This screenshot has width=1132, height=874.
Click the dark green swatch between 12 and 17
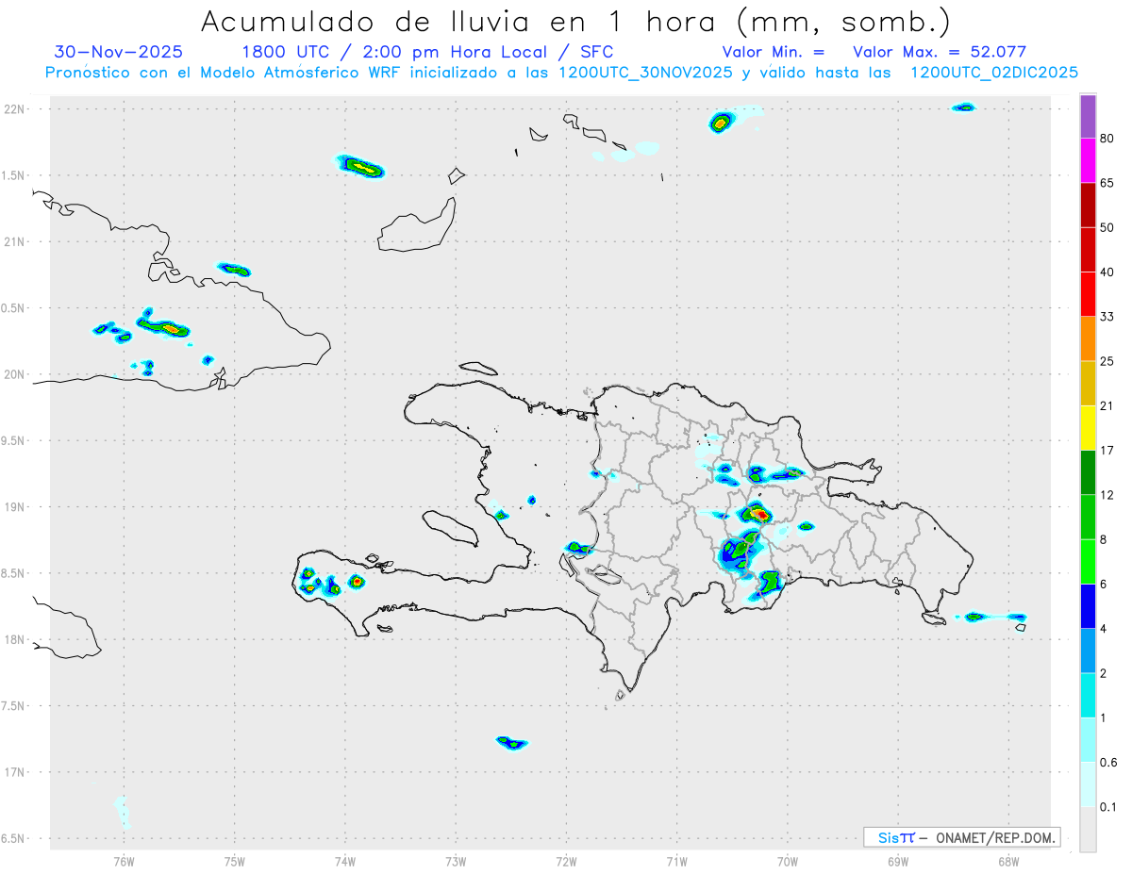[x=1088, y=471]
